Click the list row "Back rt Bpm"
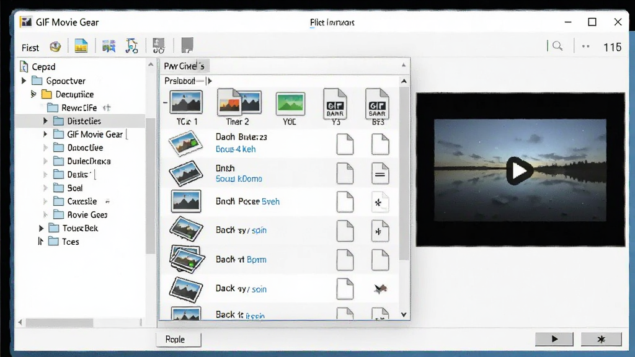The width and height of the screenshot is (635, 357). click(x=280, y=260)
